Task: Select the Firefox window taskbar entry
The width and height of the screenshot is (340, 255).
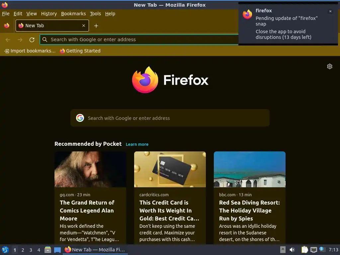Action: [95, 250]
